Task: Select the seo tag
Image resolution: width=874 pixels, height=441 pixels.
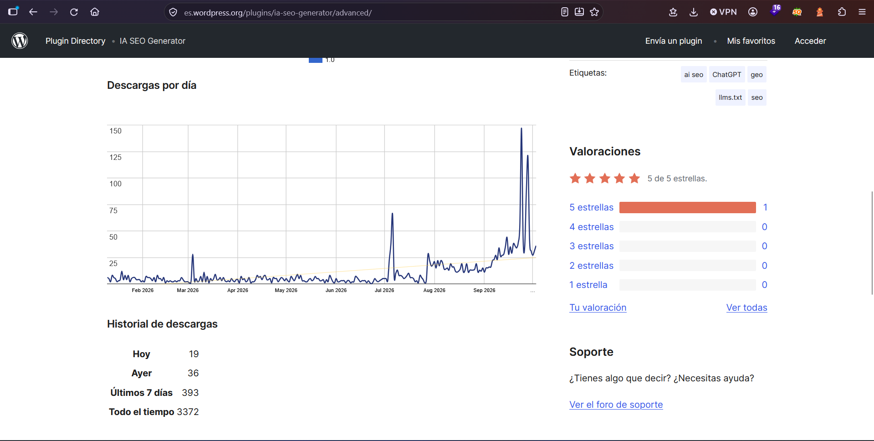Action: coord(757,97)
